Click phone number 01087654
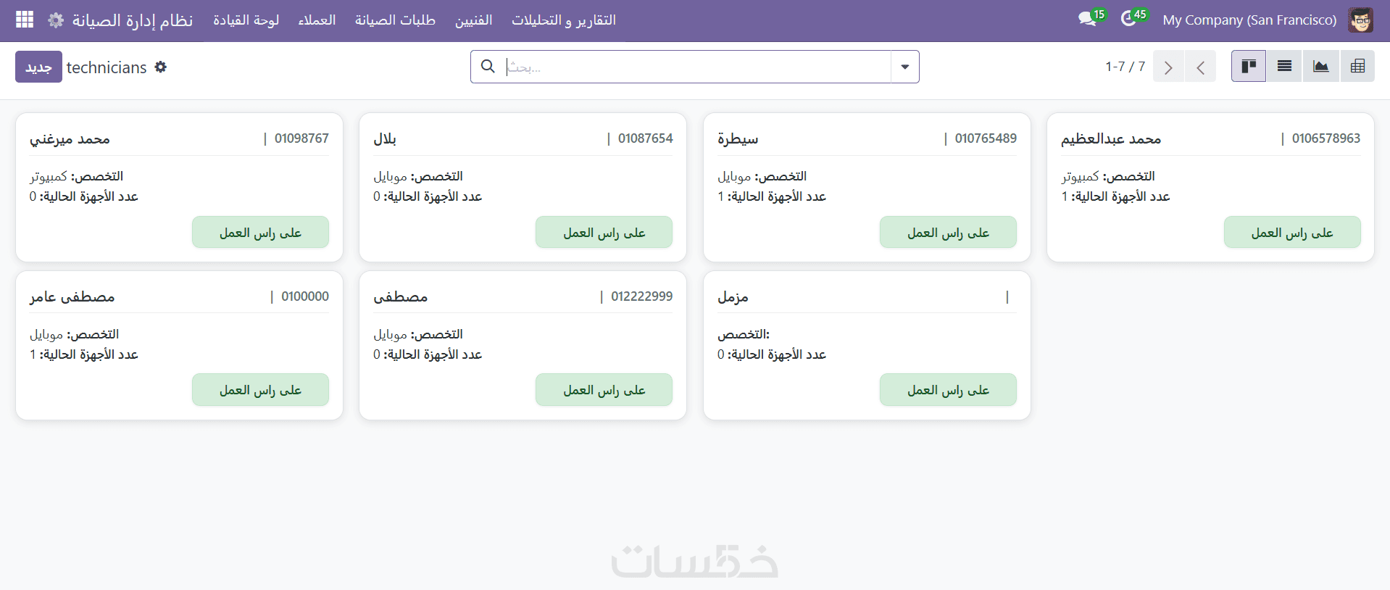This screenshot has width=1390, height=590. click(x=645, y=138)
